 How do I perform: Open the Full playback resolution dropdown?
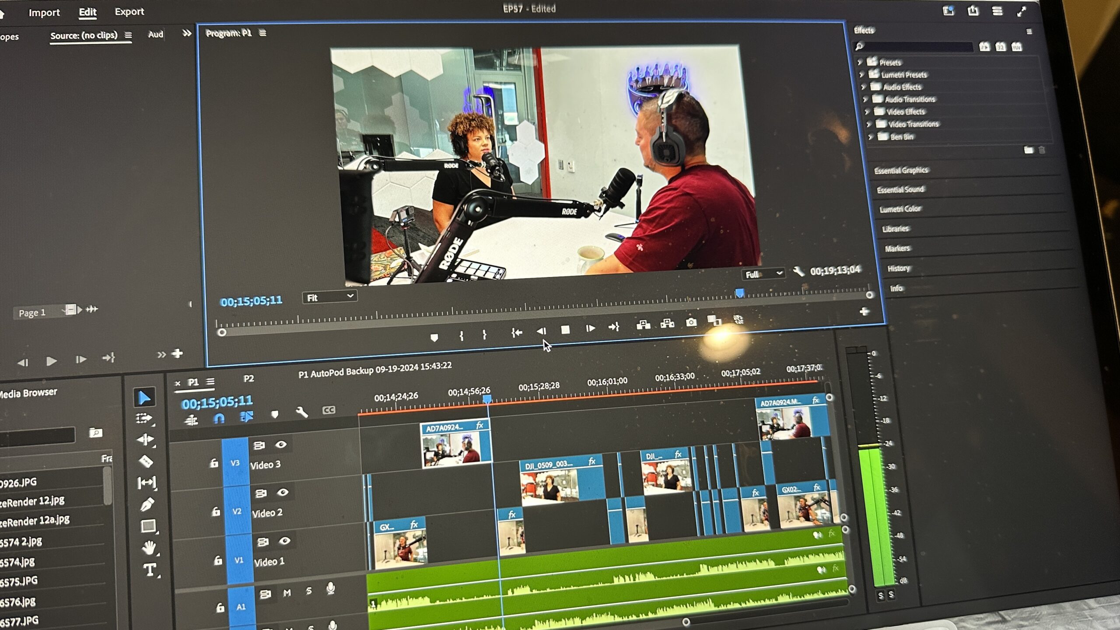pos(763,274)
